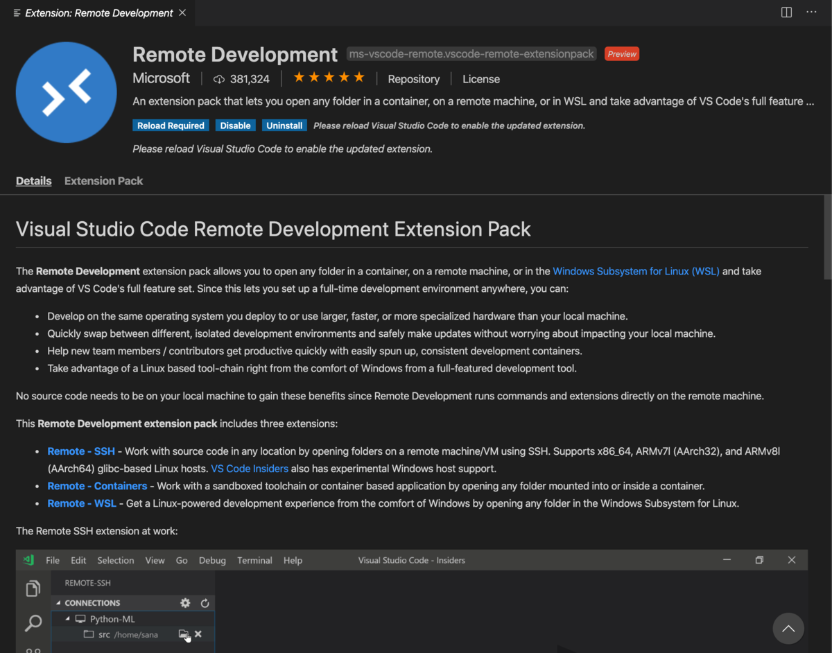Viewport: 832px width, 653px height.
Task: Open File menu in embedded screenshot
Action: click(53, 560)
